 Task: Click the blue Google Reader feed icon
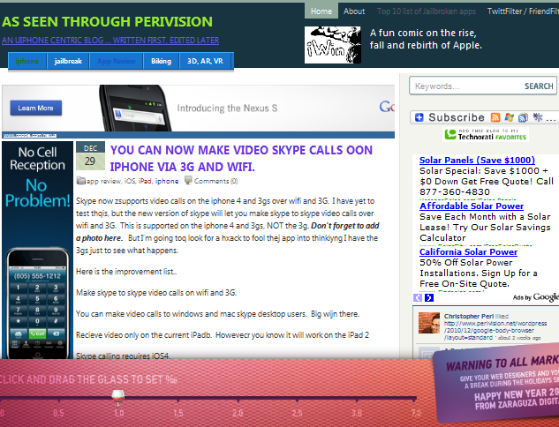523,117
